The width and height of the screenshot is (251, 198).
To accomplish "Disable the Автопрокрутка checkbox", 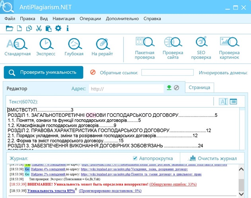I will tap(135, 158).
